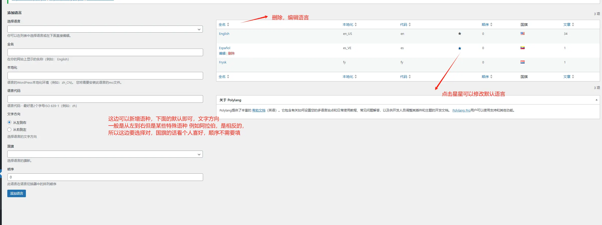Open the 选择语言 dropdown
The height and width of the screenshot is (225, 602).
[105, 29]
